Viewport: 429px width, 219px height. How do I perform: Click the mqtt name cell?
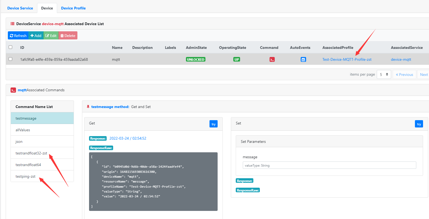tap(116, 59)
